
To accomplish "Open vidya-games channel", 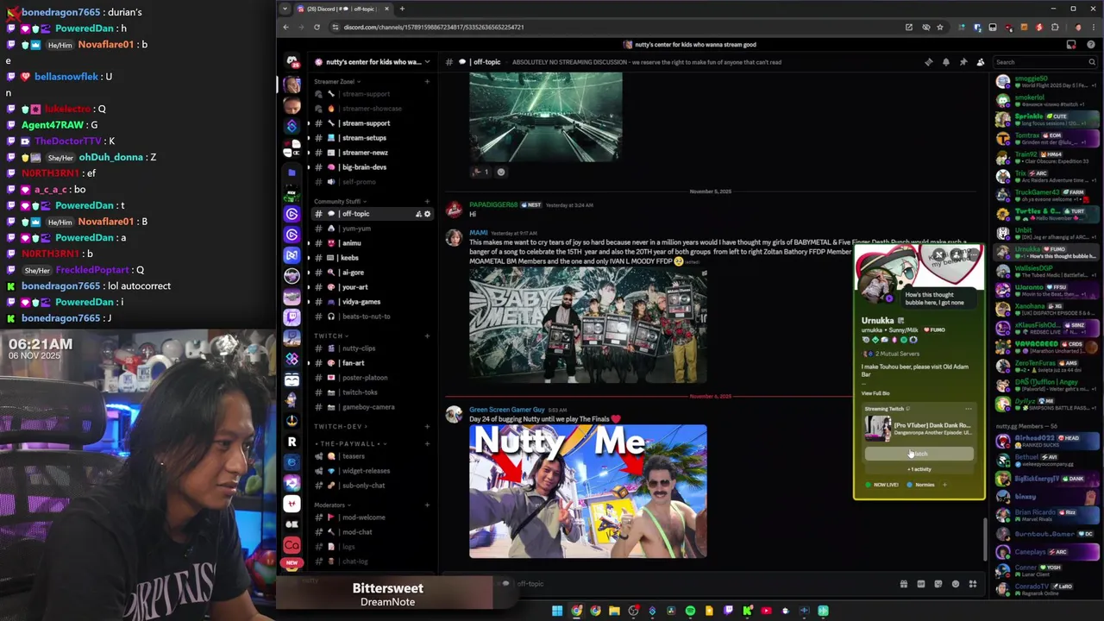I will pyautogui.click(x=371, y=302).
